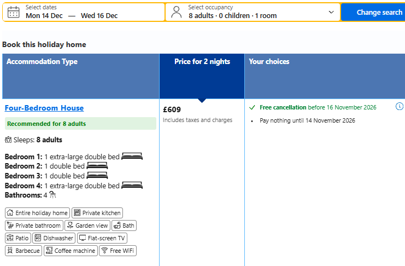Click Bedroom 1 extra-large double bed icon
Screen dimensions: 405x266
point(132,157)
